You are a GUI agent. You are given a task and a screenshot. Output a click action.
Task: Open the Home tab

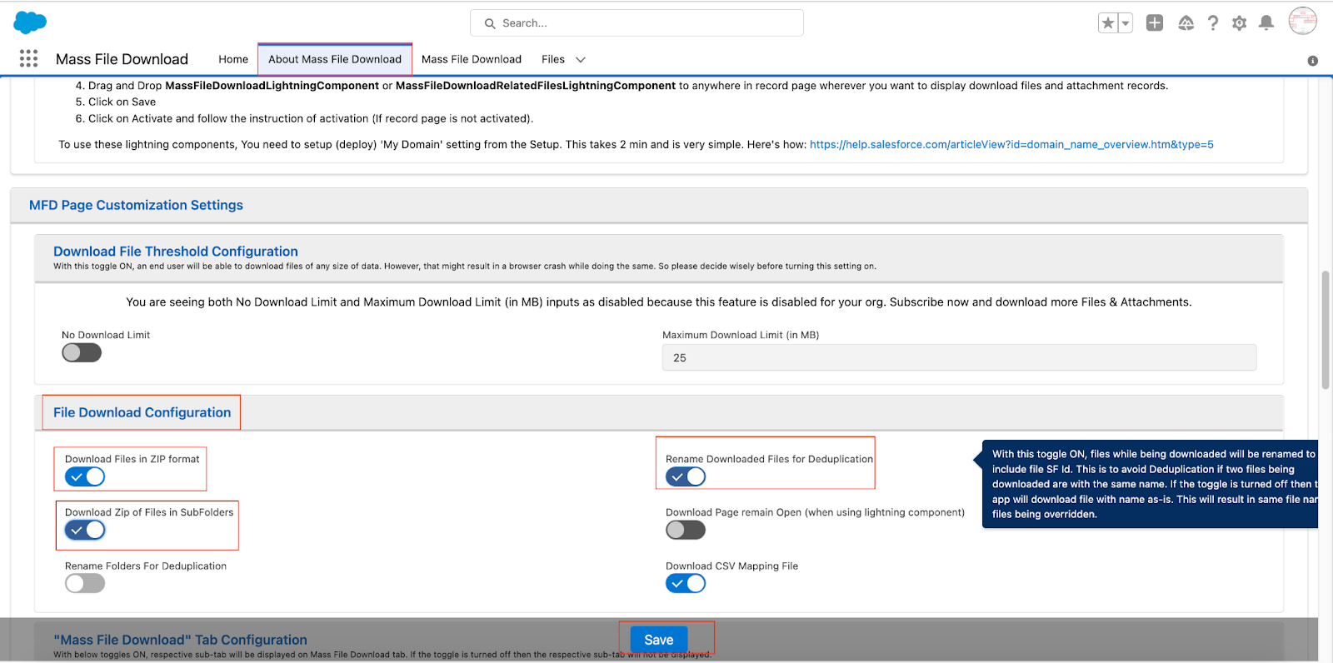tap(233, 59)
